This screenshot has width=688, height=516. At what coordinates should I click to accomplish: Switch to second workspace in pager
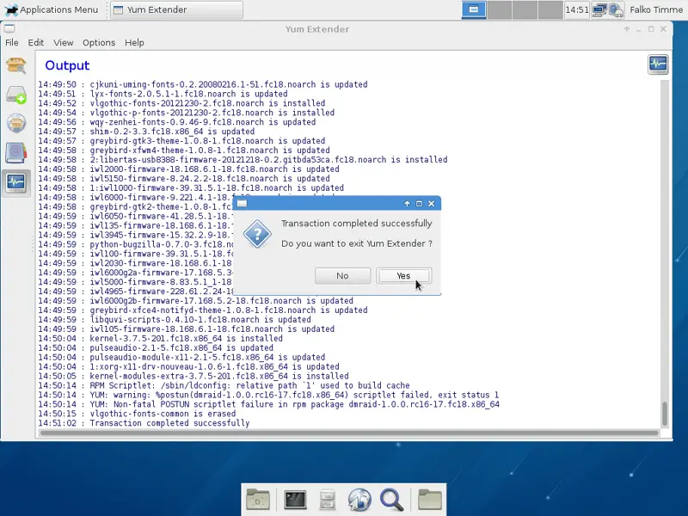pos(500,9)
